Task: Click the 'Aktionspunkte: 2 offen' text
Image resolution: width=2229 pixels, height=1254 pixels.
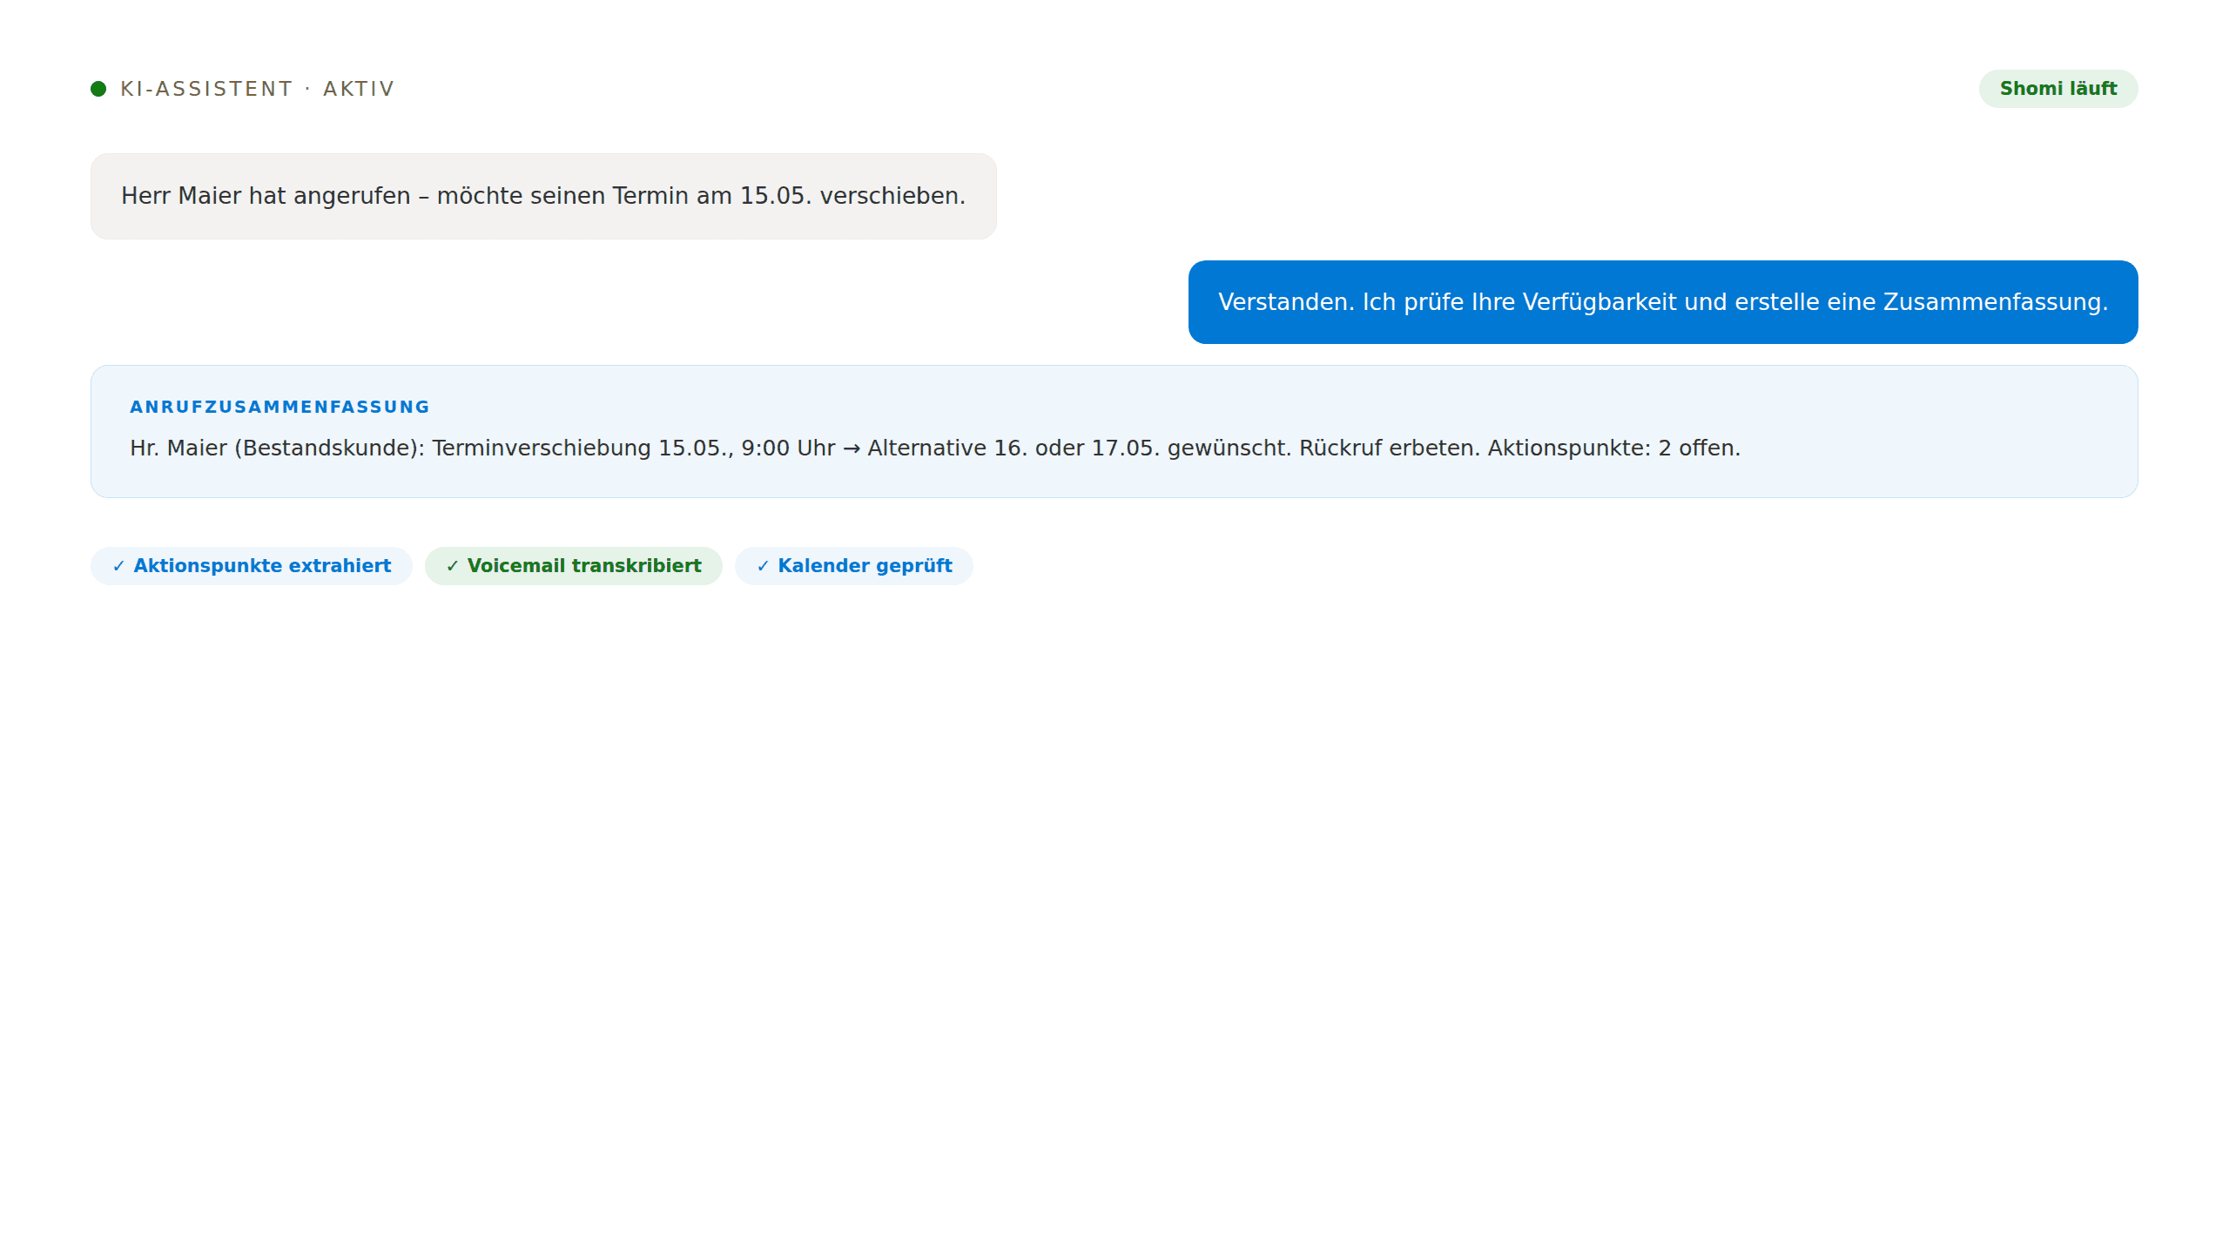Action: [x=1613, y=448]
